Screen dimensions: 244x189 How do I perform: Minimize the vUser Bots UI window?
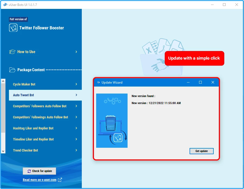point(212,5)
